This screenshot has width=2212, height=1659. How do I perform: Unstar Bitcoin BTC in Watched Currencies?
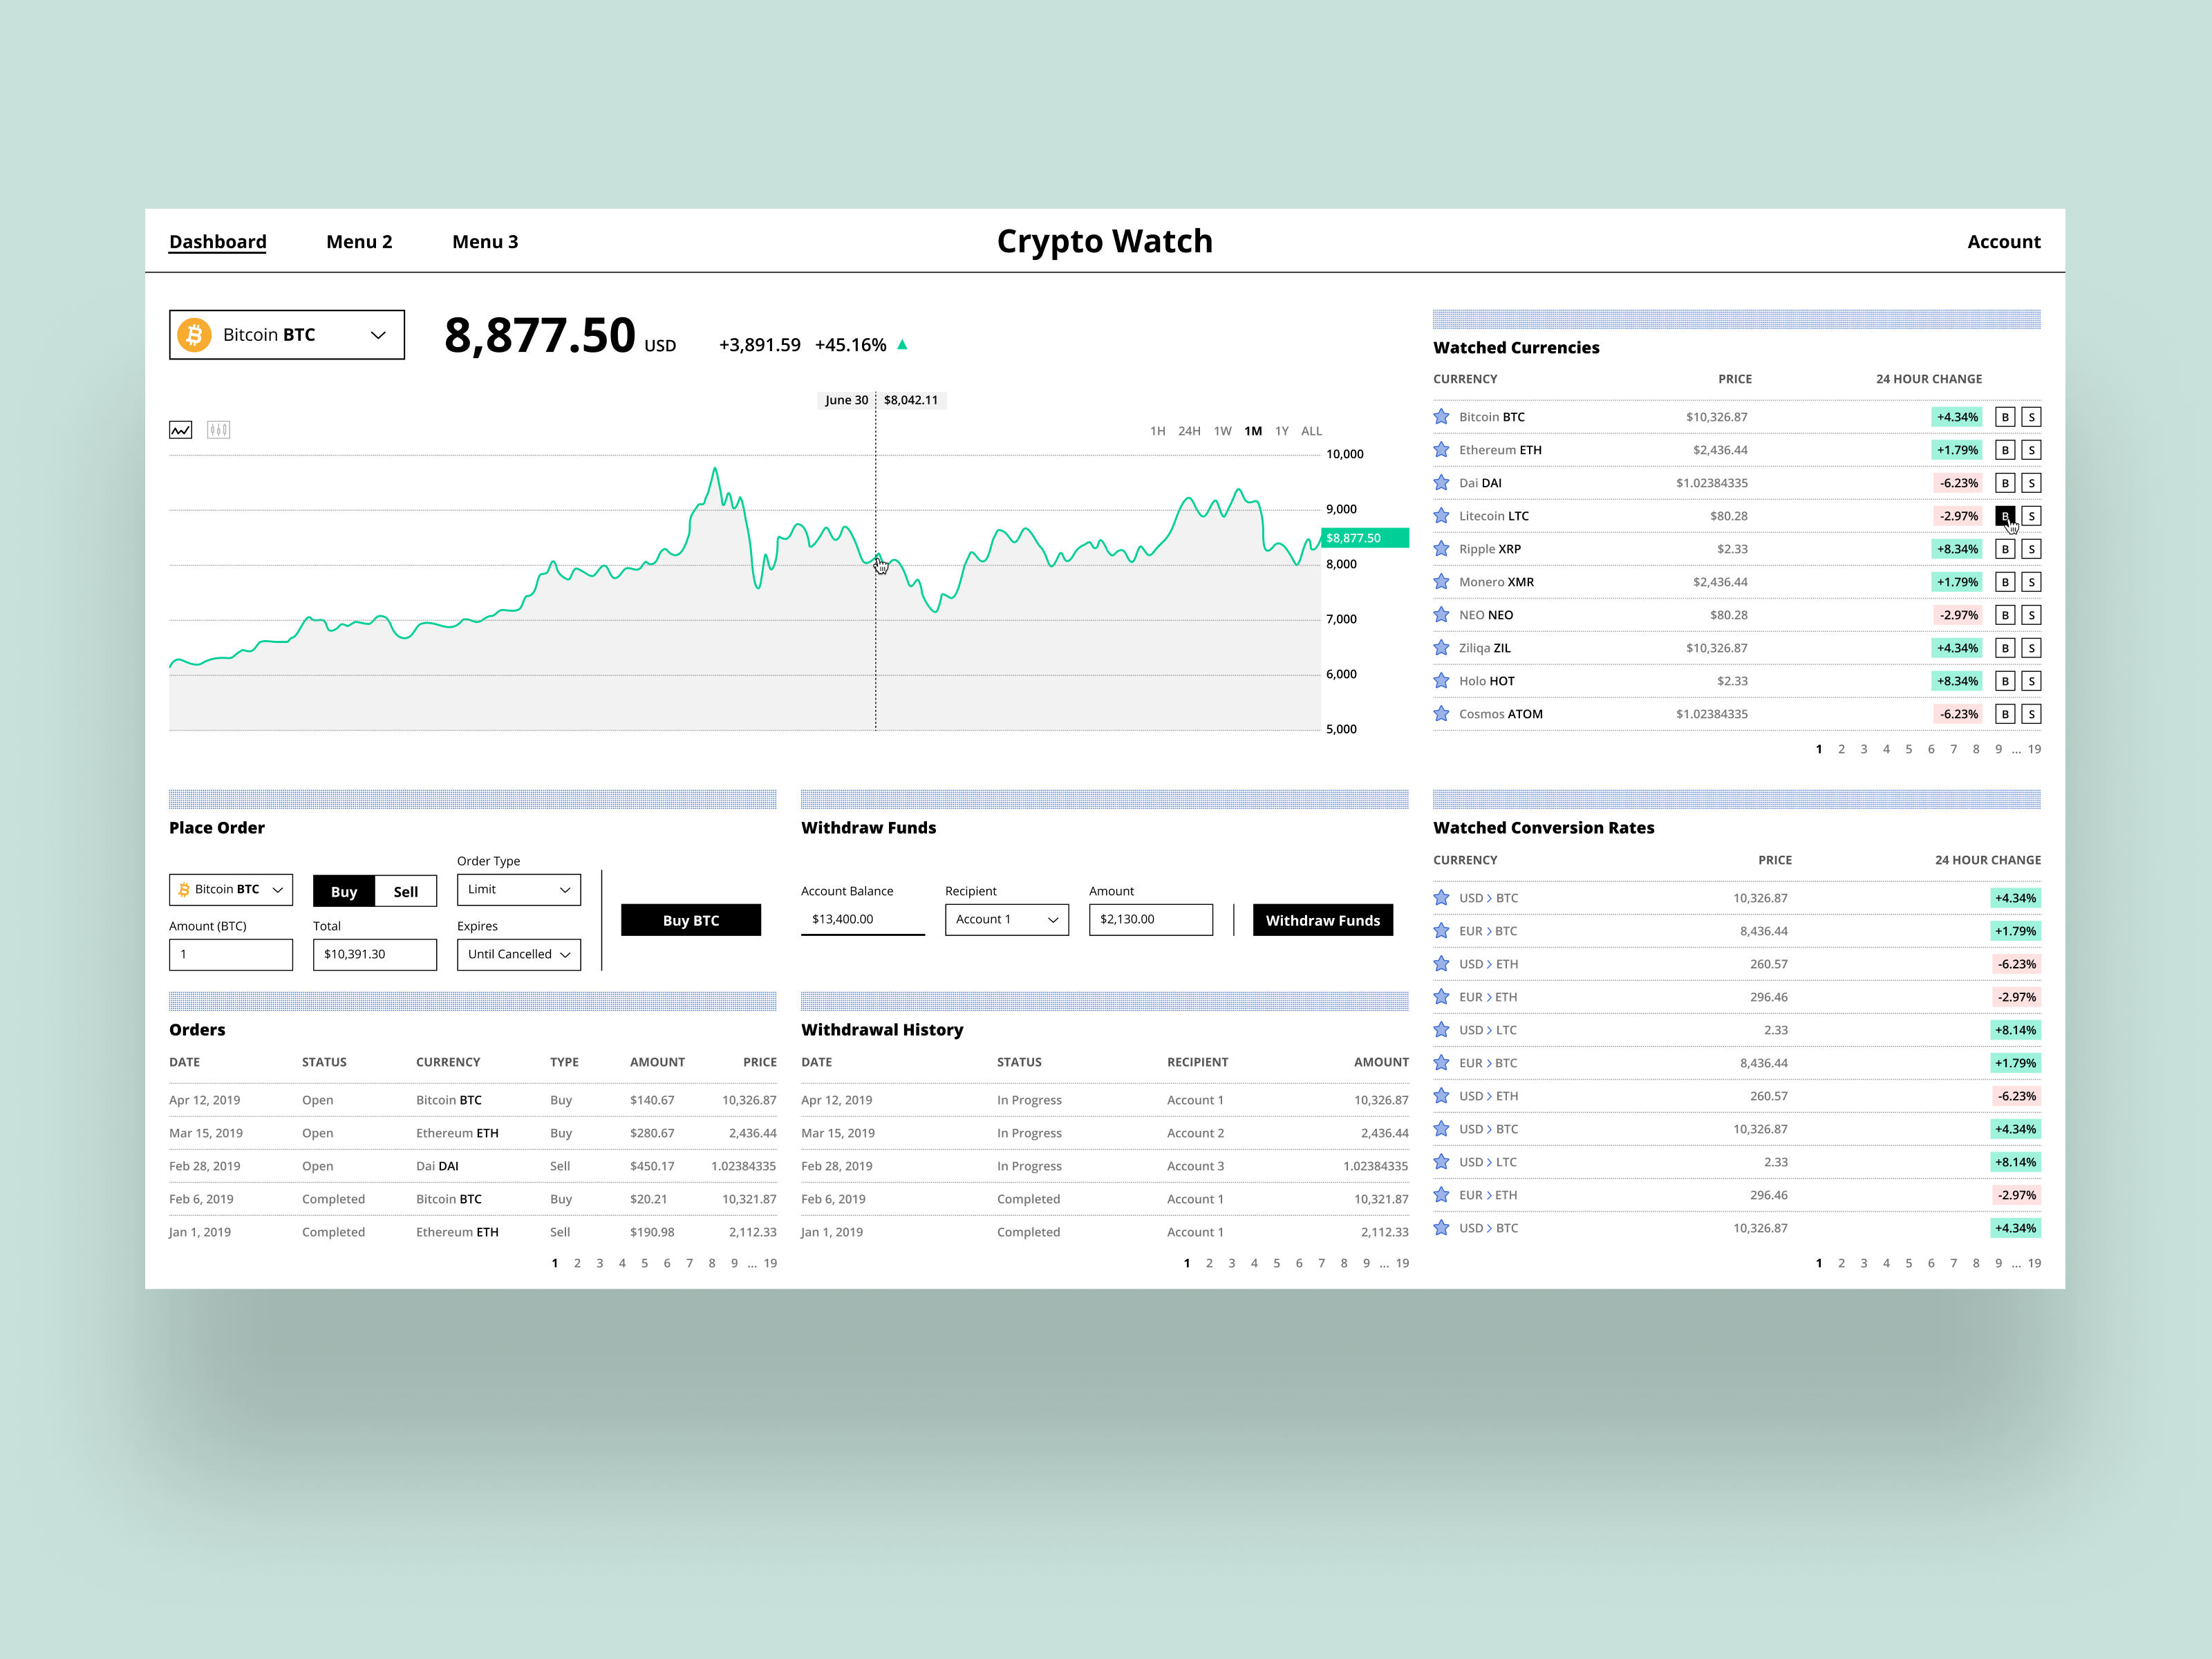(x=1441, y=417)
